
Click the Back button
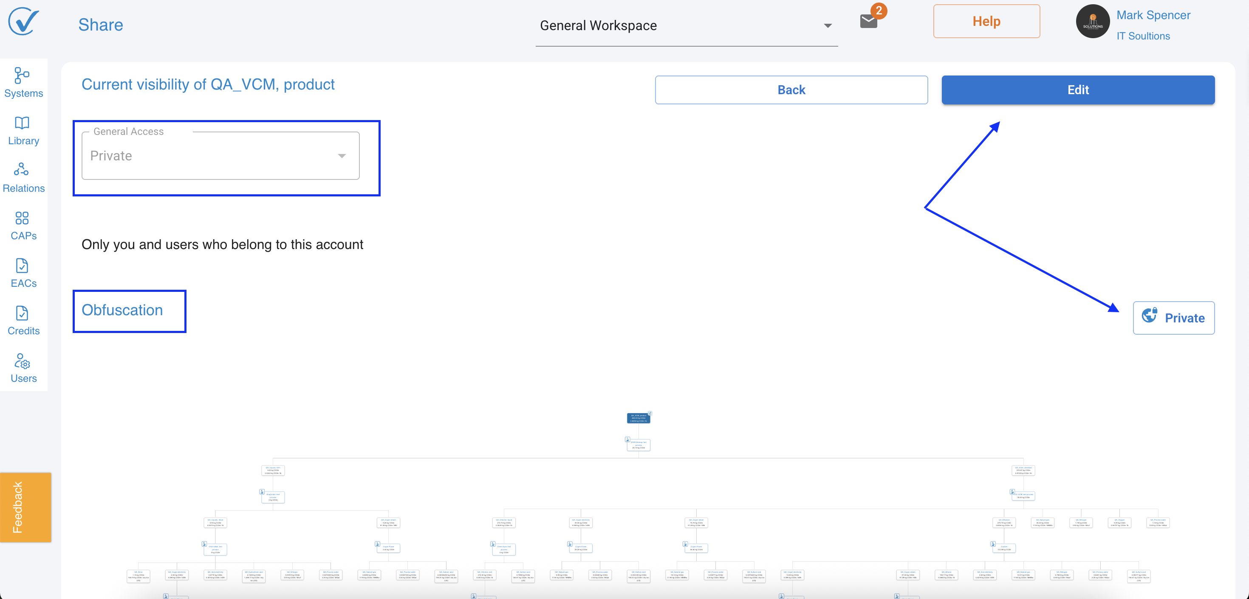click(791, 90)
